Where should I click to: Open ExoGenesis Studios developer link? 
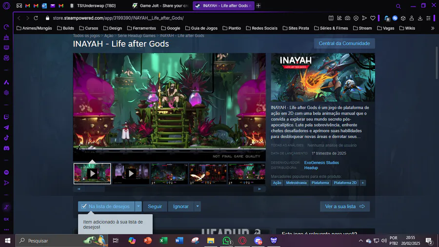321,163
